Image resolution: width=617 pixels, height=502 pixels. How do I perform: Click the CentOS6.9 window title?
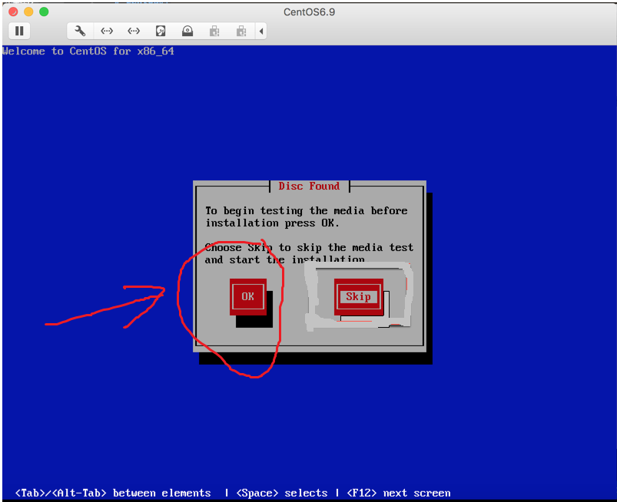pyautogui.click(x=308, y=12)
